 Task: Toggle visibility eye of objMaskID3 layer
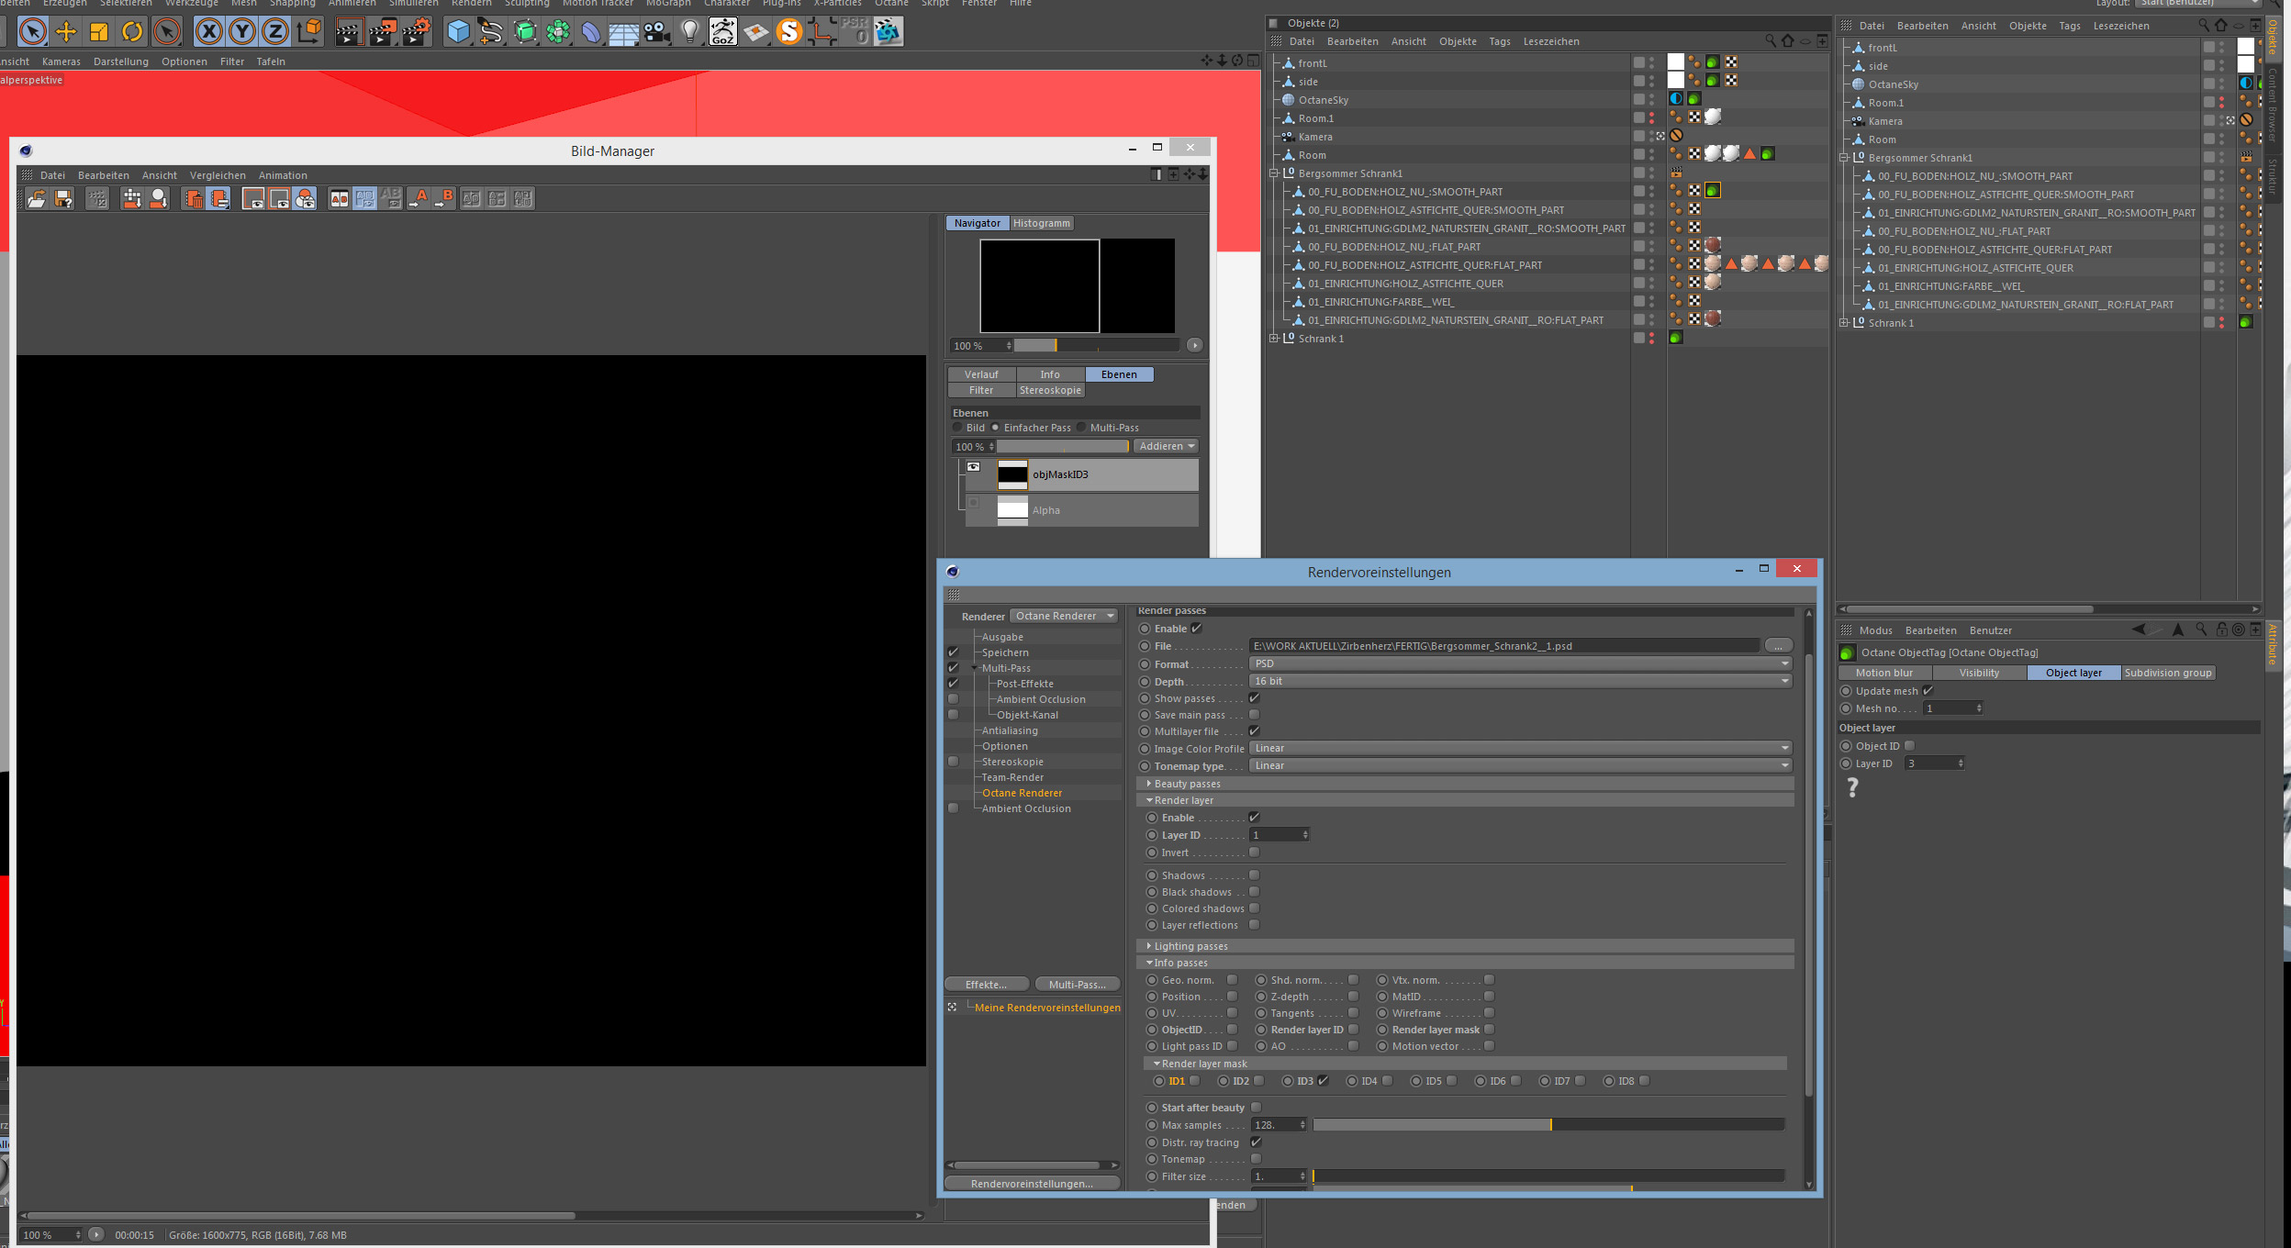[974, 467]
